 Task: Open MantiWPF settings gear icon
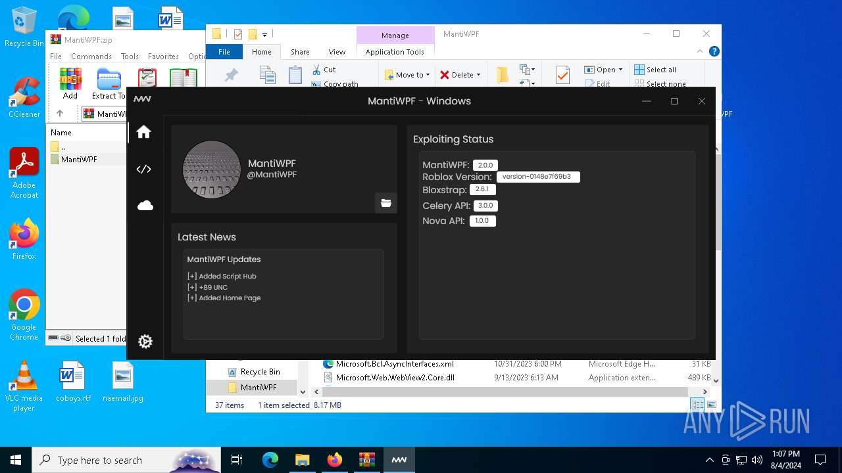(x=145, y=341)
